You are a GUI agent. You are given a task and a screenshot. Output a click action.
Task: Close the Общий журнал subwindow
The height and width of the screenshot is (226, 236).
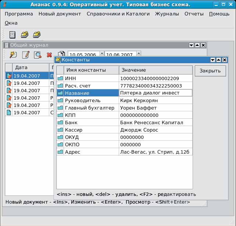tap(203, 45)
